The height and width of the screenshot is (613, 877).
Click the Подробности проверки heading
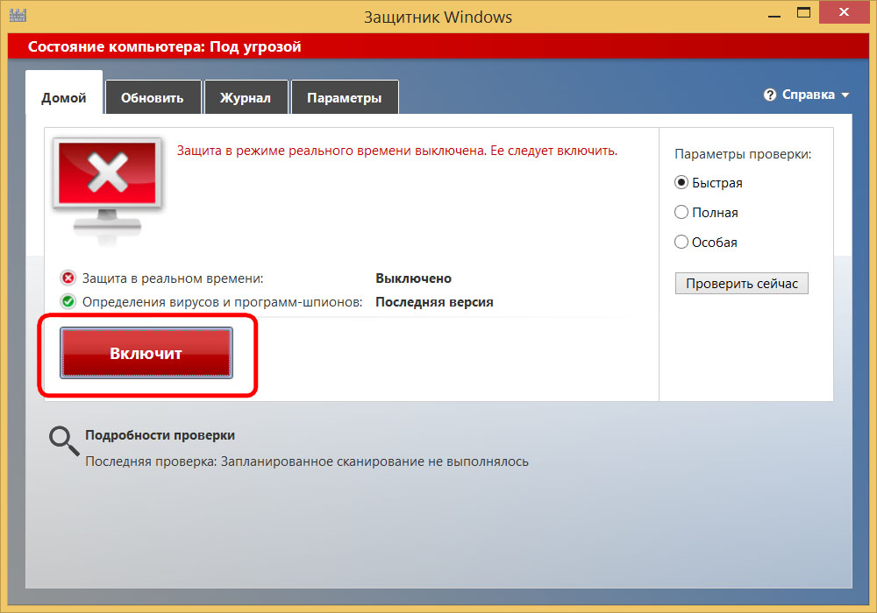point(160,435)
